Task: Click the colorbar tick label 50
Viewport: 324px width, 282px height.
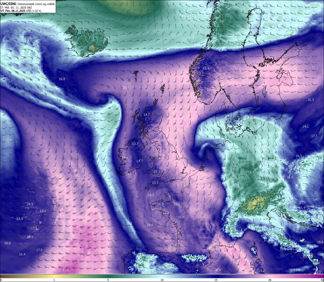Action: click(x=322, y=280)
